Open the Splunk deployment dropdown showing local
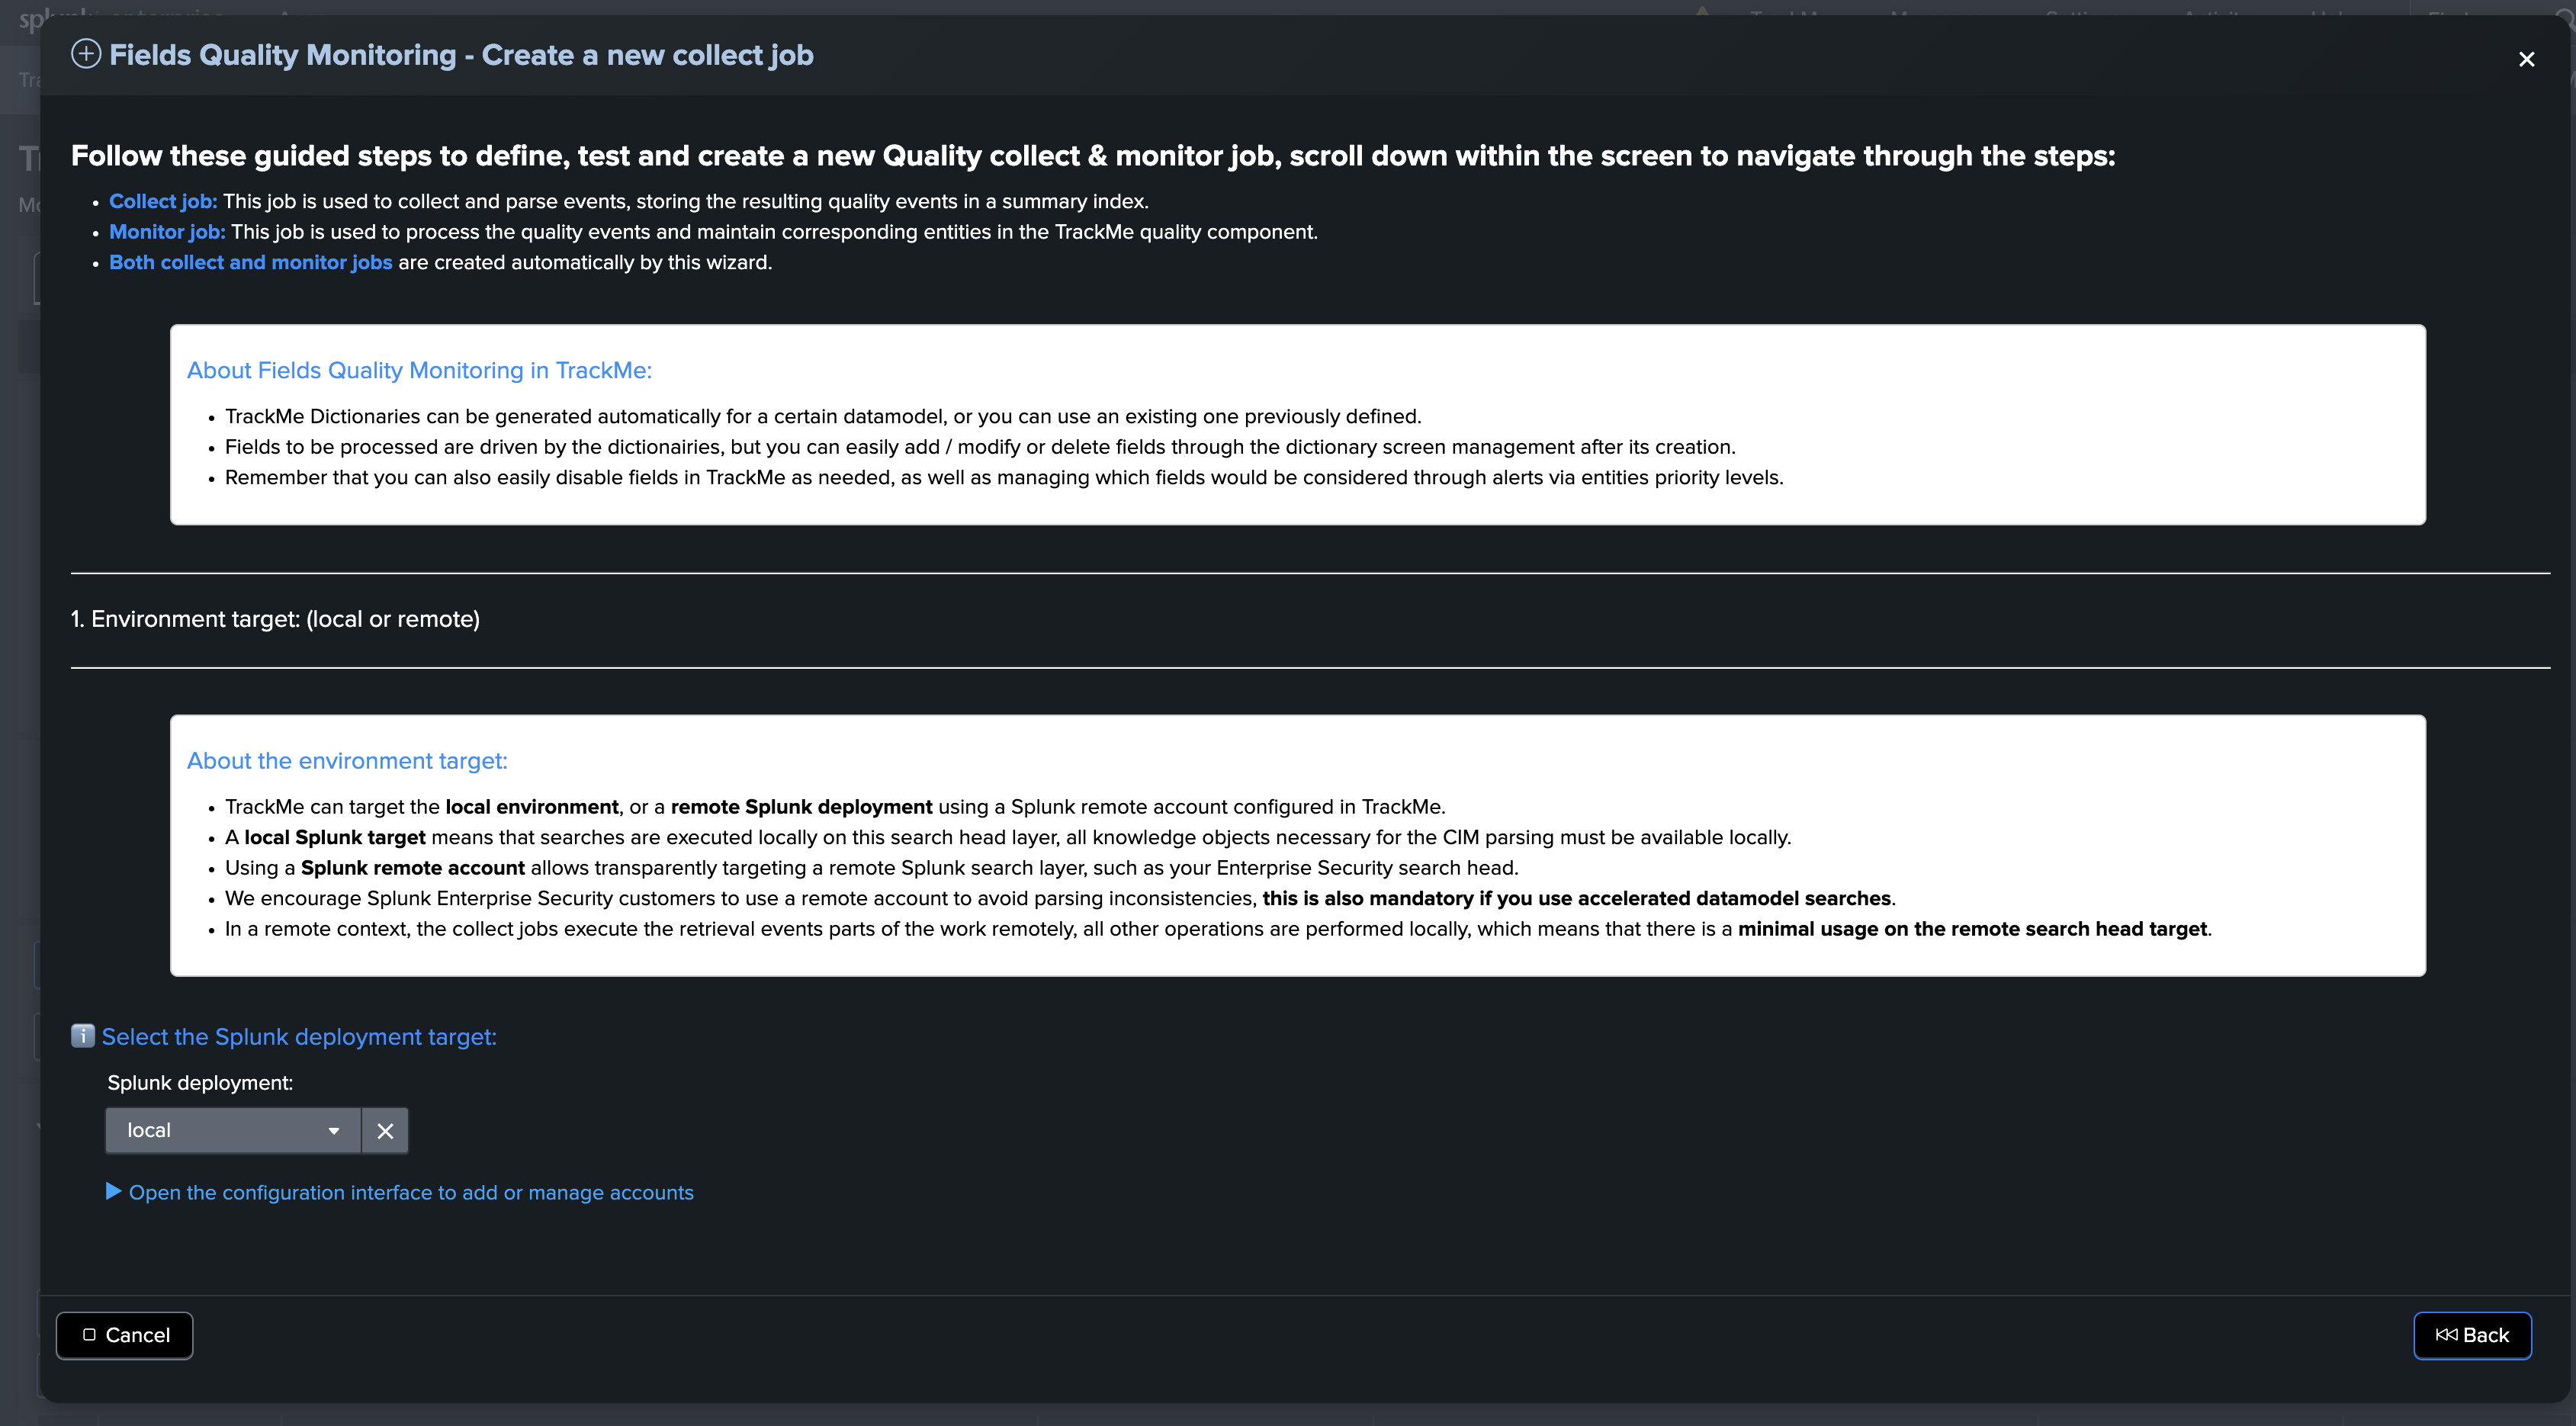The image size is (2576, 1426). coord(233,1130)
